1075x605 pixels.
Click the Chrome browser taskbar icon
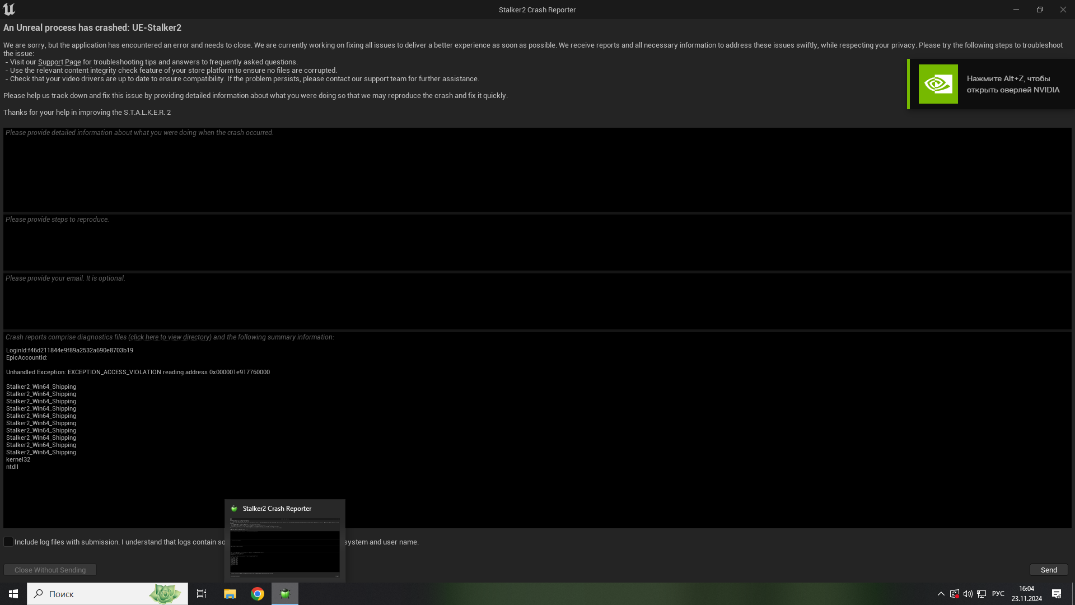coord(257,593)
